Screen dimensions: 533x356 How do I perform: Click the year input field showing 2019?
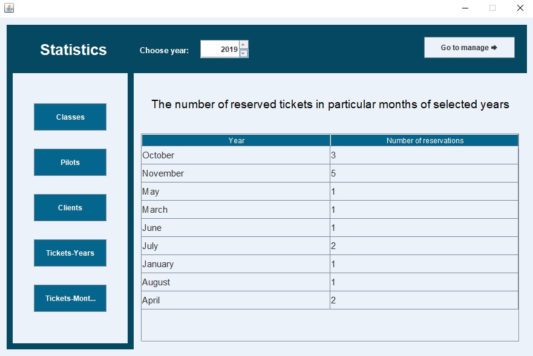pyautogui.click(x=220, y=49)
